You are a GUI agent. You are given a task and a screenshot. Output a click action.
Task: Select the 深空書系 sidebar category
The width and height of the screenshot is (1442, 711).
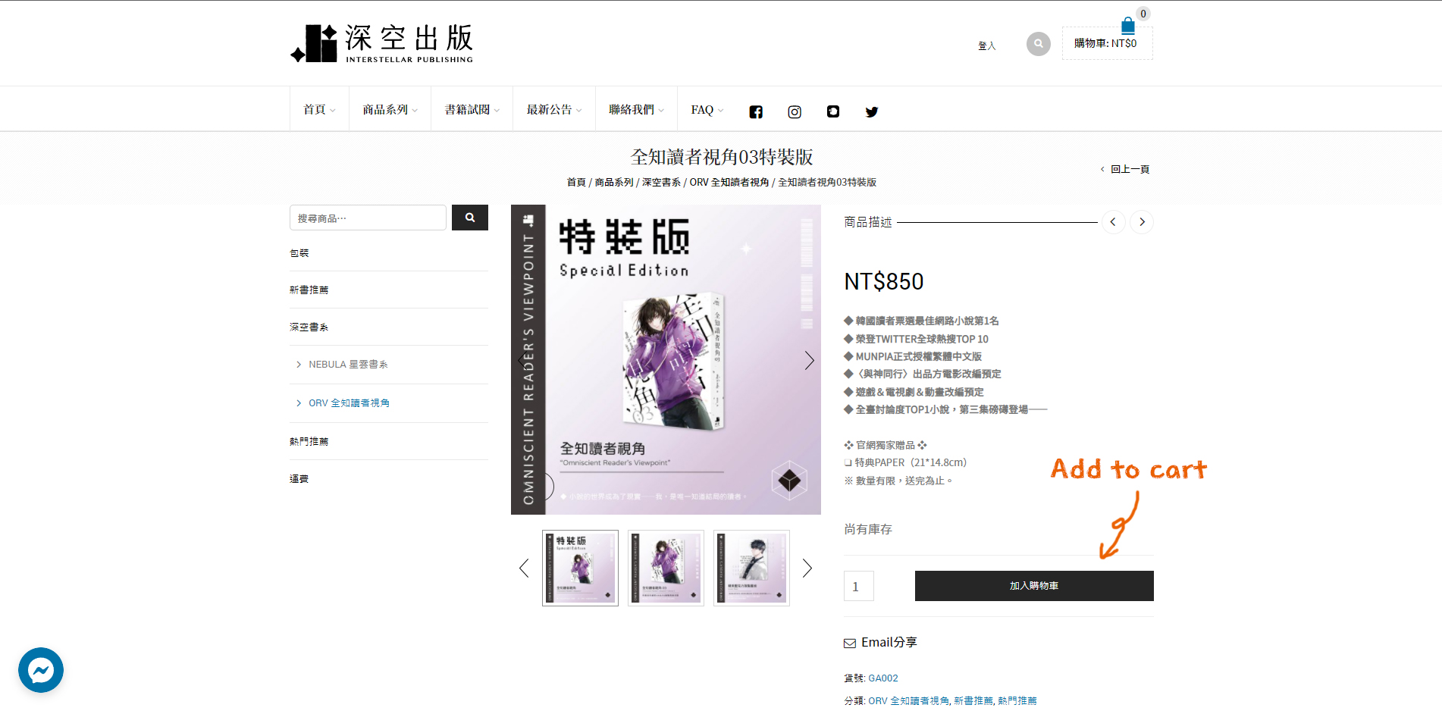(x=309, y=327)
